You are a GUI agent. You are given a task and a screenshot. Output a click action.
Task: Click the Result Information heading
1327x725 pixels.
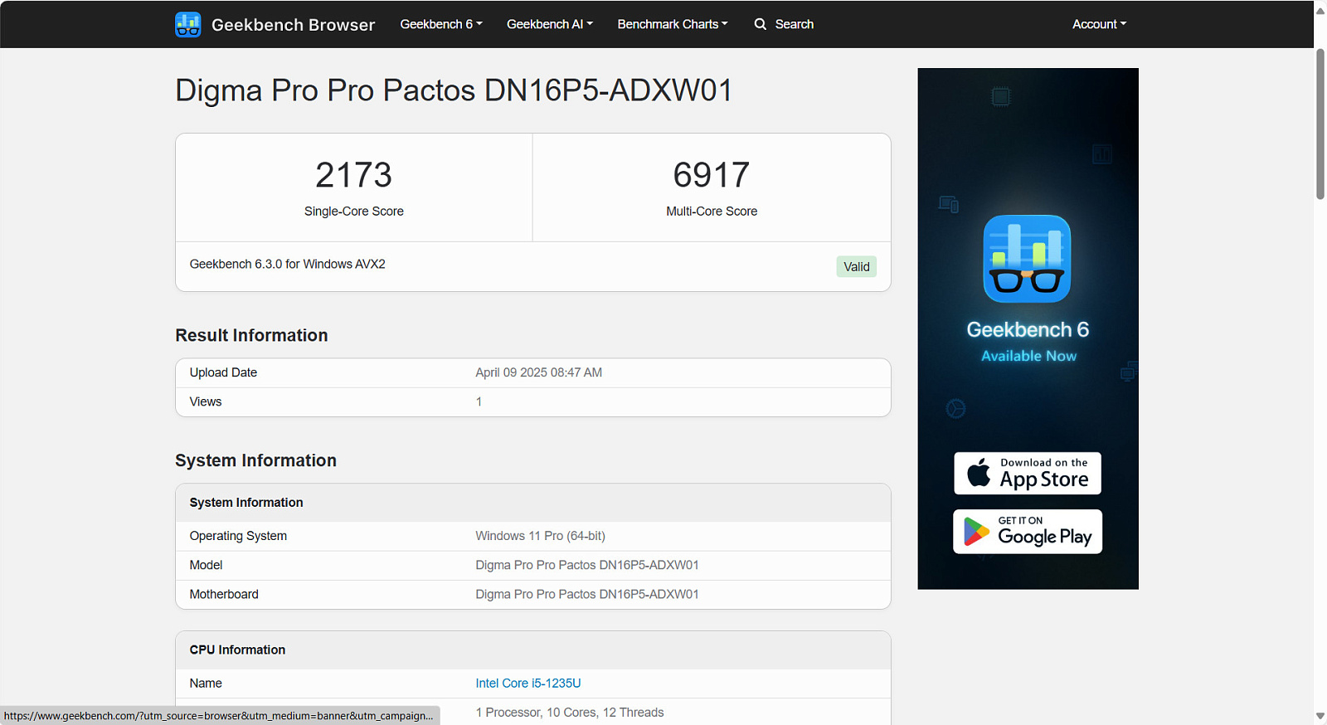coord(251,335)
